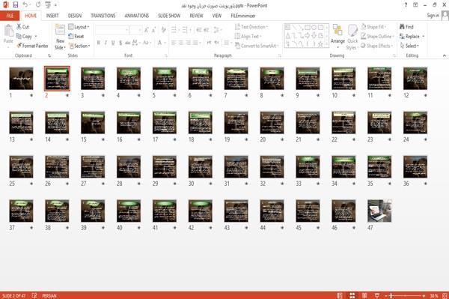Screen dimensions: 449x299
Task: Toggle Text Shadow formatting
Action: 120,43
